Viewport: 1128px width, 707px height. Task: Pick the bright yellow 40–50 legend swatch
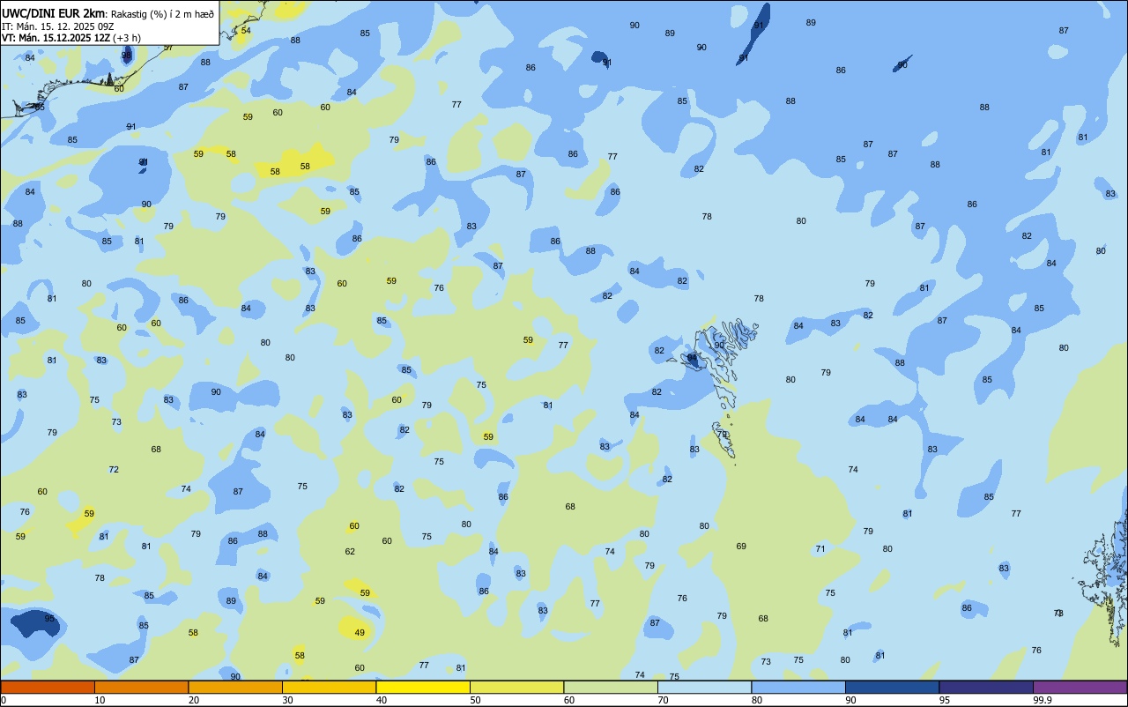click(x=423, y=687)
